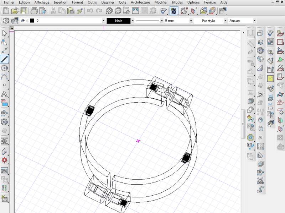285x213 pixels.
Task: Open the Architecture menu
Action: (x=140, y=2)
